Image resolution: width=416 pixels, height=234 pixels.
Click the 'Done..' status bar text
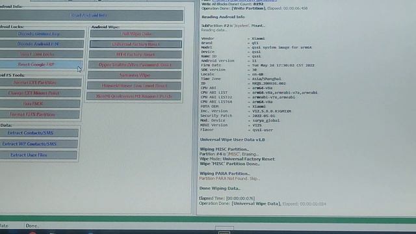coord(32,226)
